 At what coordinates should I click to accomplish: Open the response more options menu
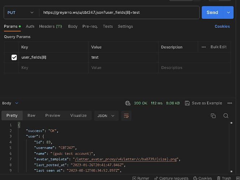(x=230, y=103)
